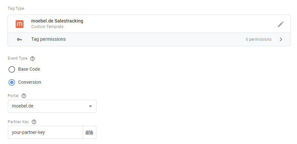Screen dimensions: 297x144
Task: Click the Portal dropdown arrow
Action: click(x=91, y=106)
